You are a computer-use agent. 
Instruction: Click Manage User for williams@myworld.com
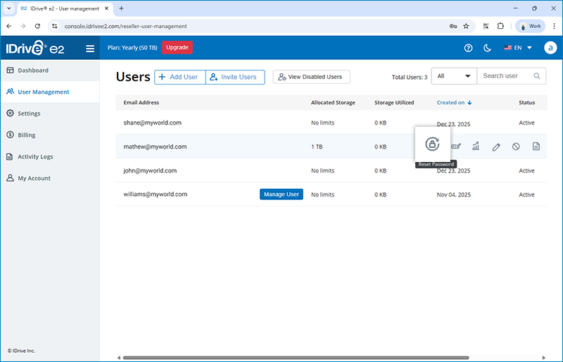point(281,194)
